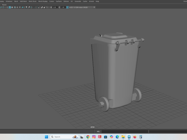This screenshot has height=140, width=187.
Task: Click the isolate select icon
Action: pos(38,7)
